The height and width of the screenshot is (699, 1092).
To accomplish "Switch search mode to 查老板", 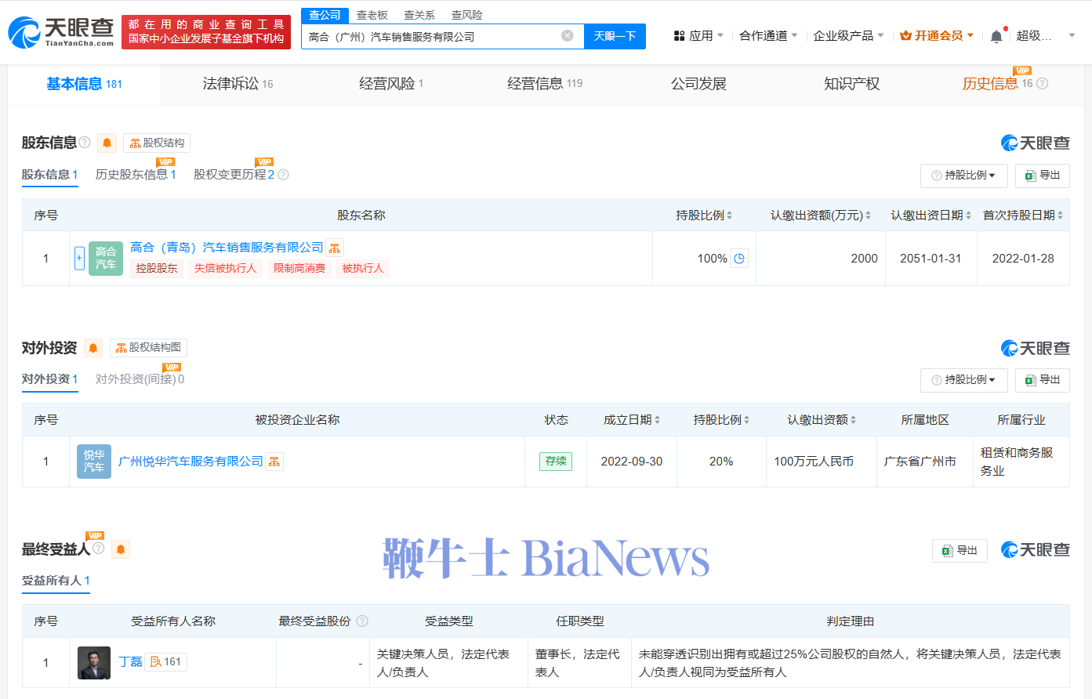I will click(x=372, y=15).
